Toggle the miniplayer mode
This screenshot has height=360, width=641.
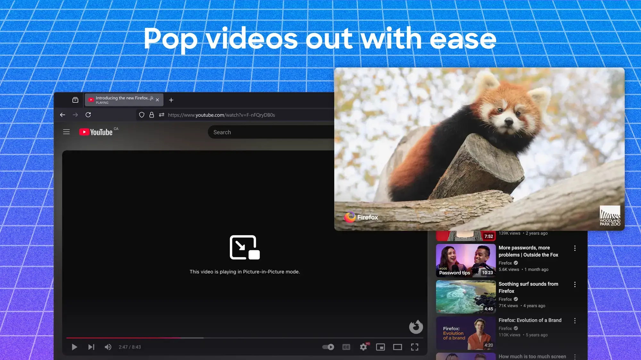(x=380, y=347)
